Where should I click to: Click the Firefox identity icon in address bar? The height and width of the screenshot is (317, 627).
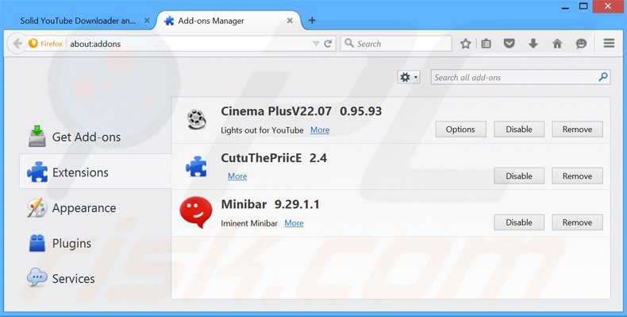(x=33, y=43)
